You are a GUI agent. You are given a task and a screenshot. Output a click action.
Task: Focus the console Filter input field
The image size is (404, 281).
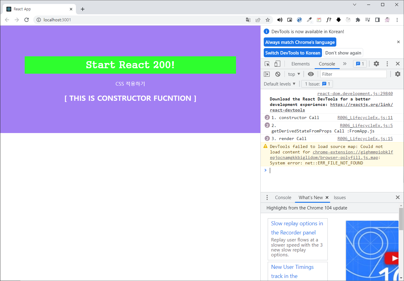click(353, 74)
